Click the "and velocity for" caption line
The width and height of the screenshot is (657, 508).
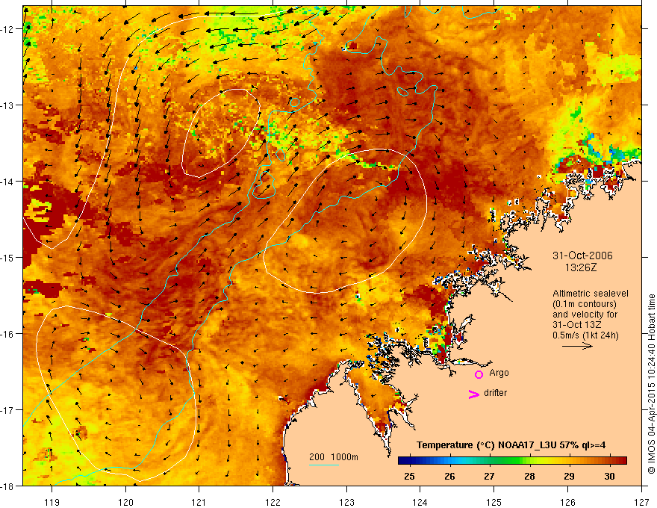(585, 315)
